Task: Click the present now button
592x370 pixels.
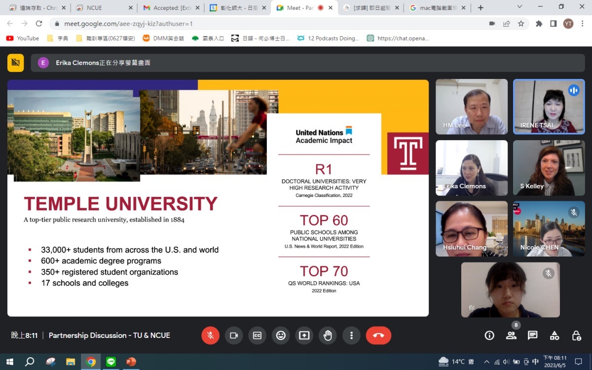Action: coord(304,335)
